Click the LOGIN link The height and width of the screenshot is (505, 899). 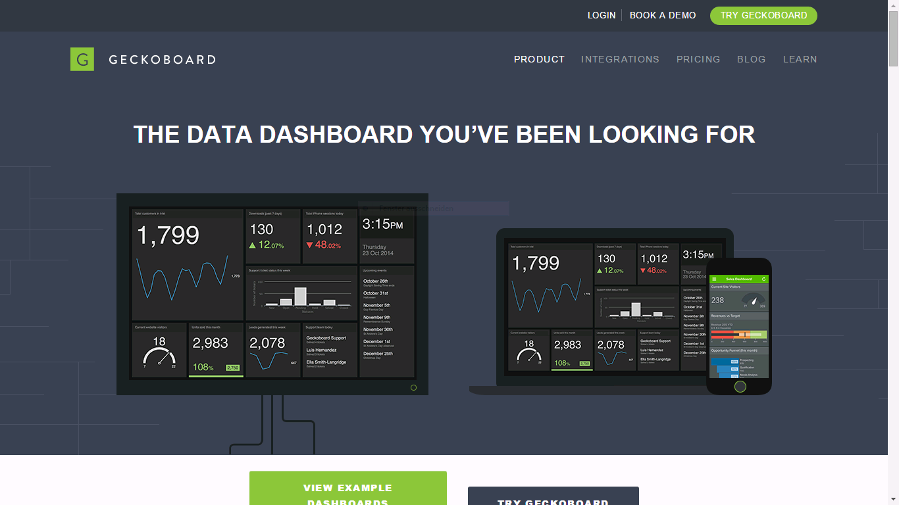(602, 15)
